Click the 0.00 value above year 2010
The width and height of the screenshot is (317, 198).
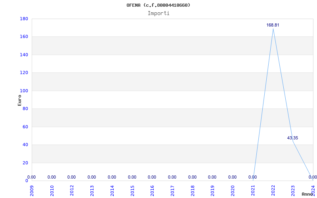point(52,177)
